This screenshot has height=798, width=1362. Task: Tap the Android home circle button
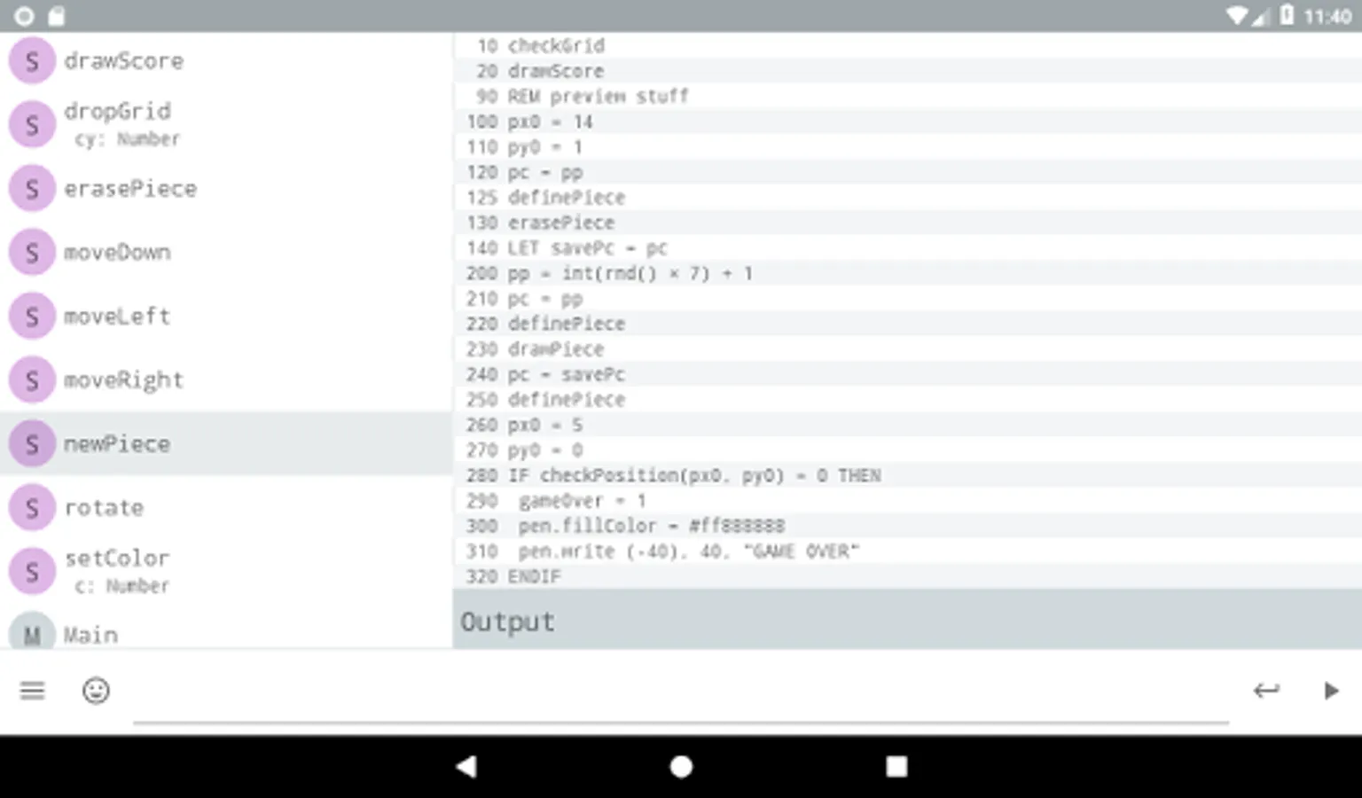(x=681, y=766)
